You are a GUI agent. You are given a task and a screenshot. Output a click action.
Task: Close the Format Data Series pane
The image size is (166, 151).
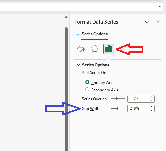pyautogui.click(x=158, y=22)
